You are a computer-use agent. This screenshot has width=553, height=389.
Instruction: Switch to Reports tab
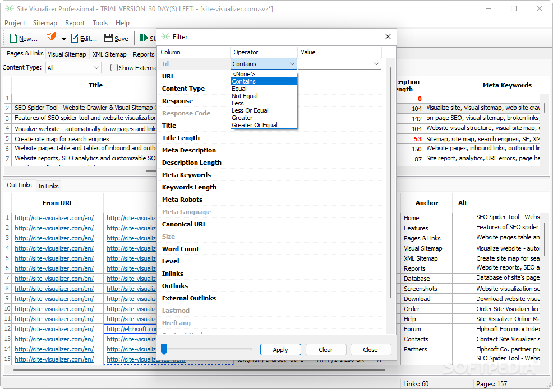click(144, 54)
